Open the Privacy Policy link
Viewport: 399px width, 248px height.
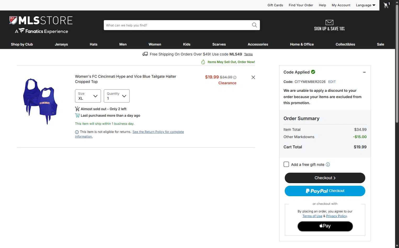pyautogui.click(x=337, y=216)
